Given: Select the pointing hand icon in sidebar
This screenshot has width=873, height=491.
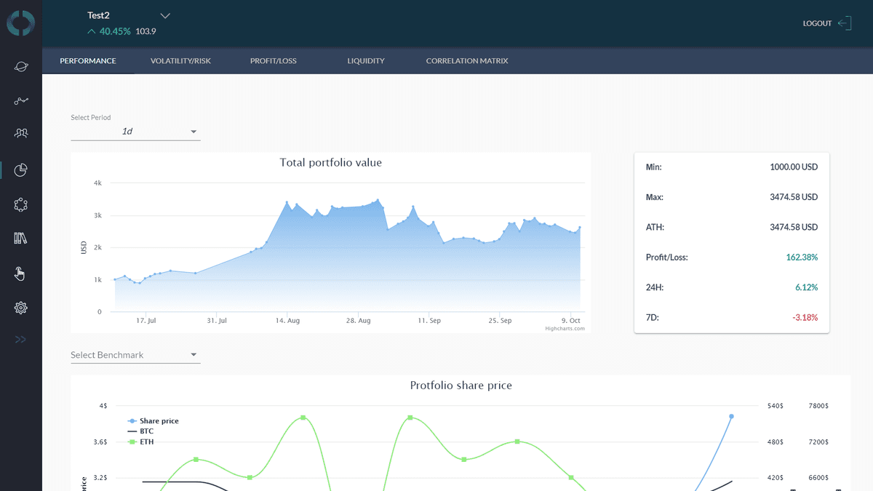Looking at the screenshot, I should pyautogui.click(x=21, y=274).
